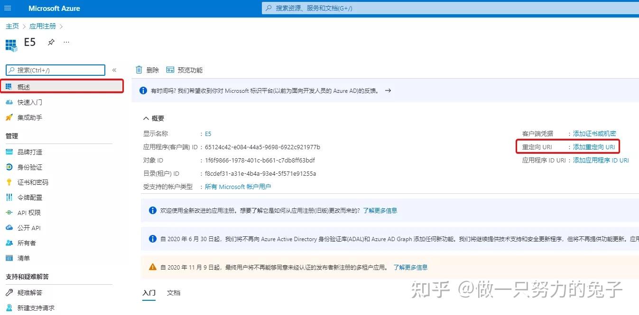639x315 pixels.
Task: Switch to the 文档 tab
Action: 174,293
